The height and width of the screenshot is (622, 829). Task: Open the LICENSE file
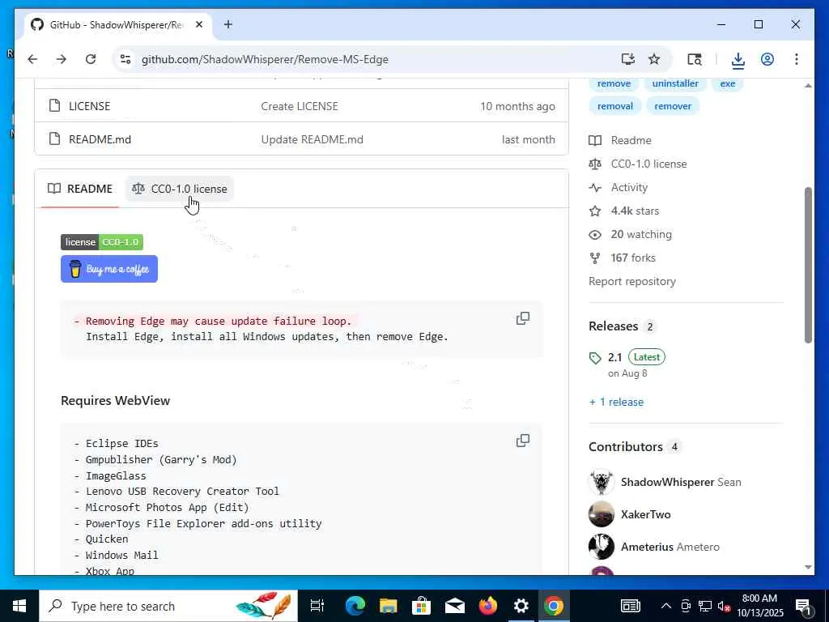89,106
